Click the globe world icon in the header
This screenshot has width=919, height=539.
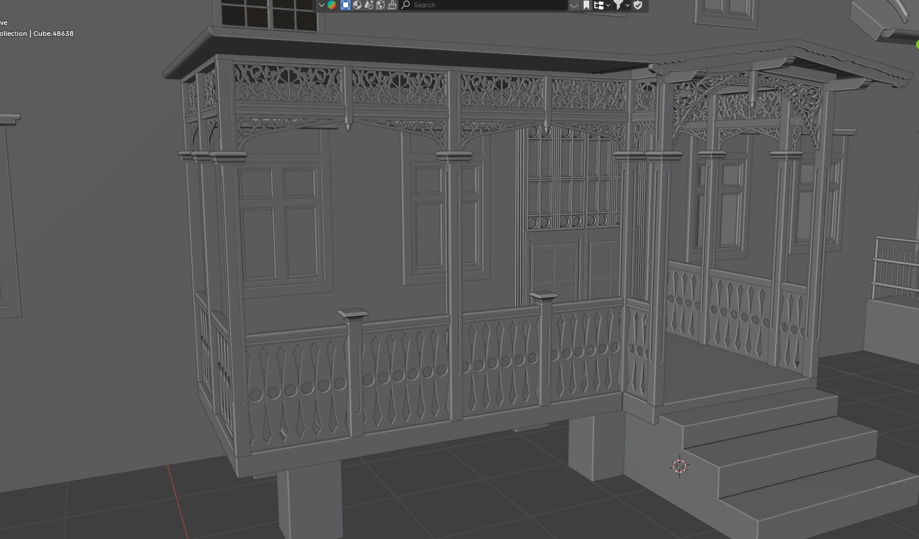380,5
